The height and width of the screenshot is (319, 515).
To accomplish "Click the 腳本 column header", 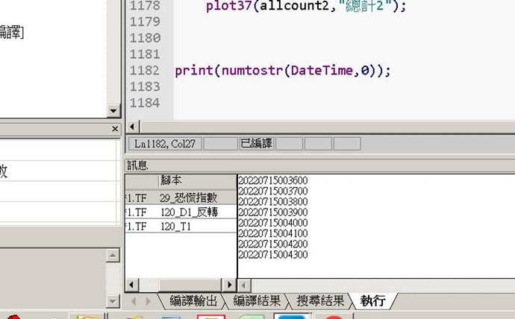I will (x=170, y=181).
